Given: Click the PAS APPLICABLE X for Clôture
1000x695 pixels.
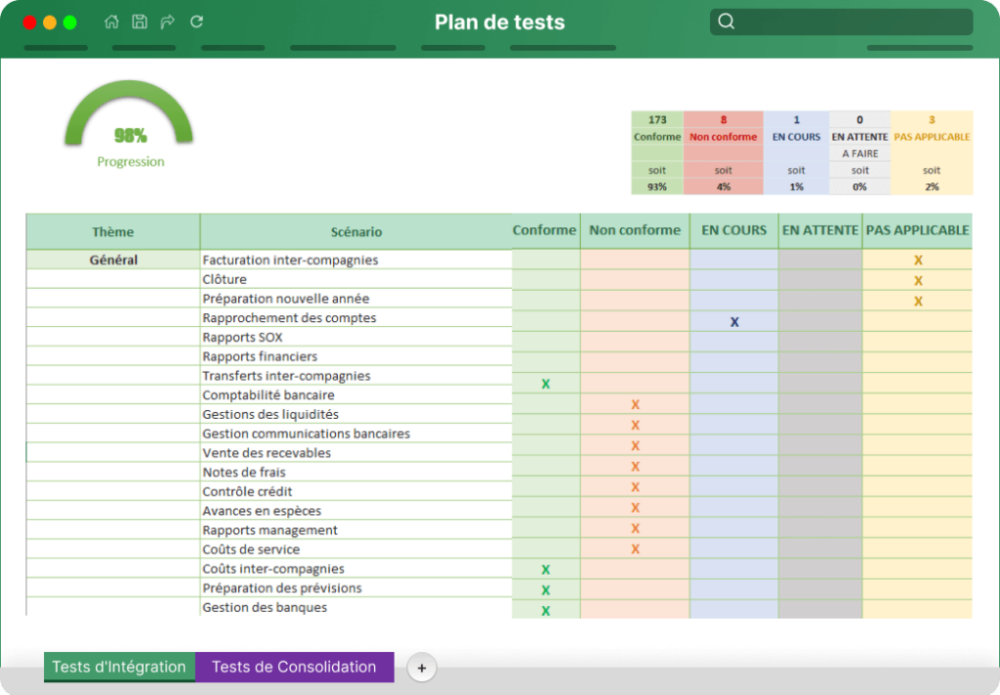Looking at the screenshot, I should [x=918, y=280].
